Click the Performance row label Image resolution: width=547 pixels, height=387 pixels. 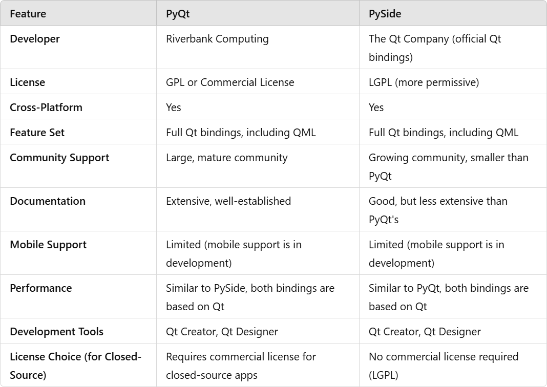coord(41,288)
